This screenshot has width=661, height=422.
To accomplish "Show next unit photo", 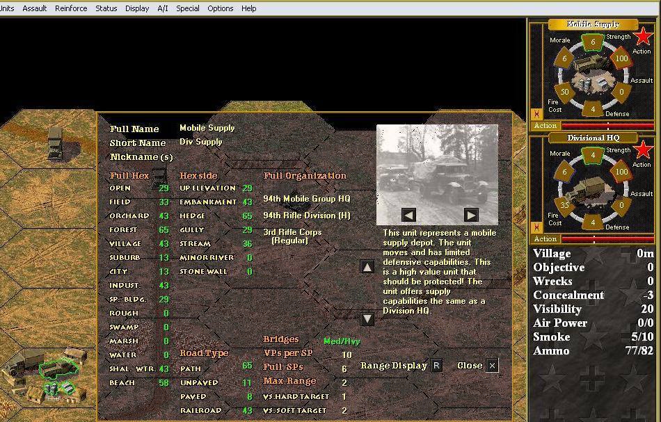I will click(x=471, y=215).
